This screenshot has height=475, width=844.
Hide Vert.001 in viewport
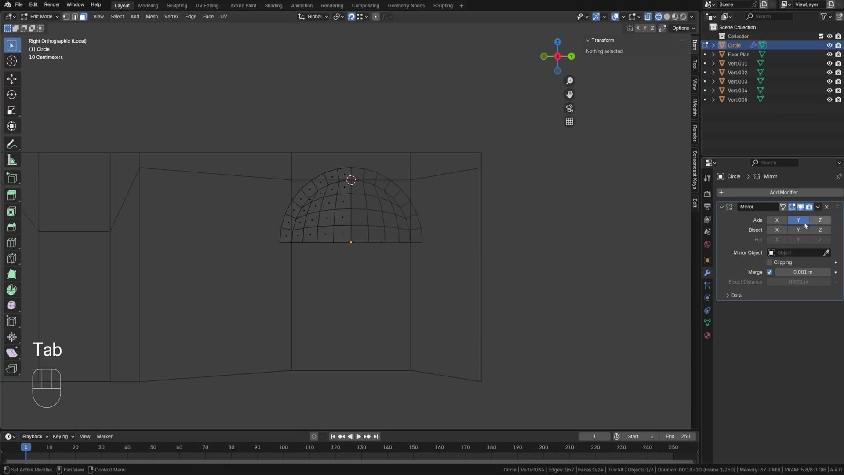829,63
